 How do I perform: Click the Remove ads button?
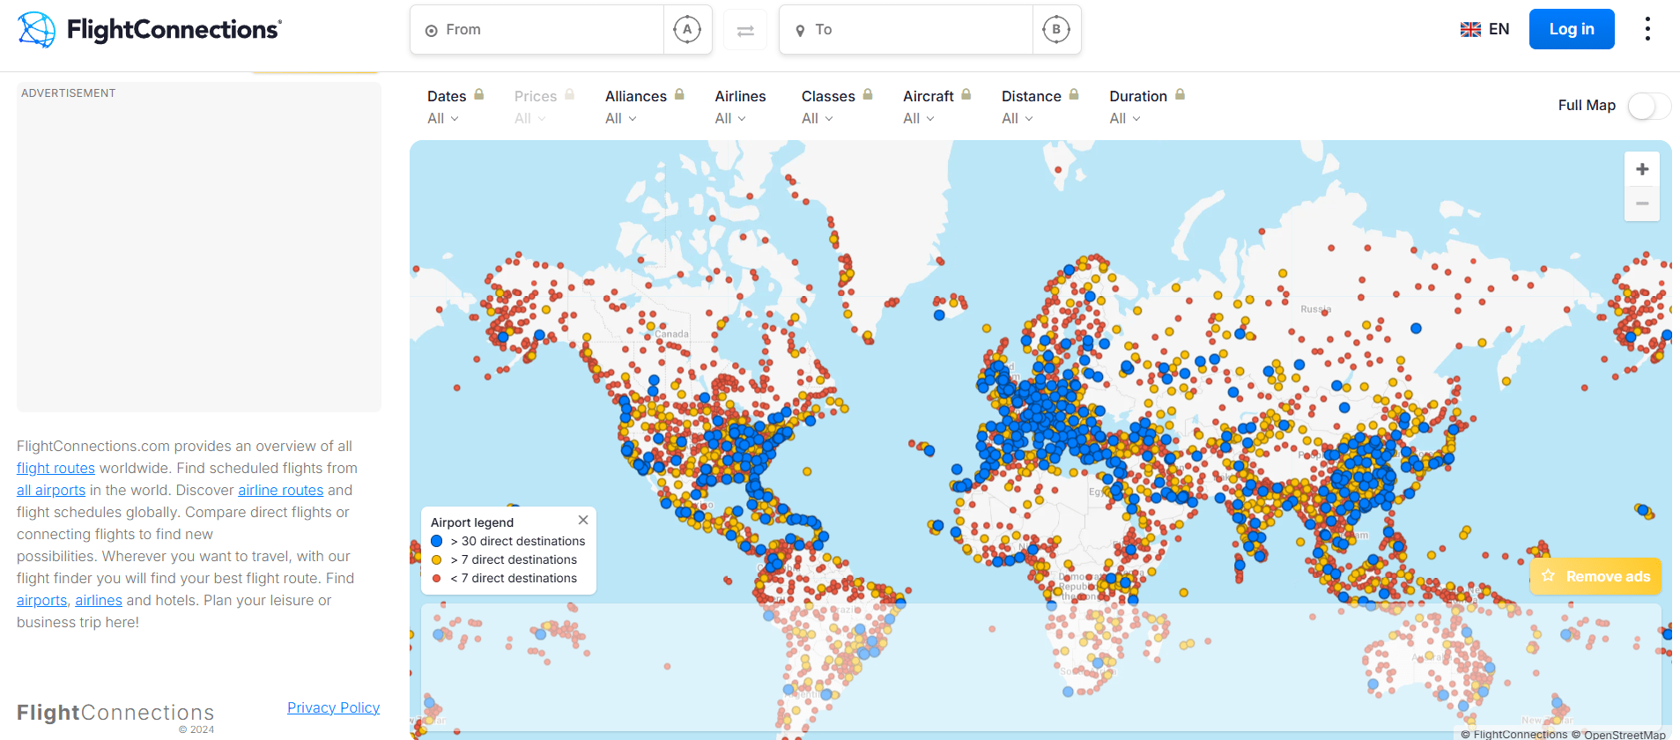click(1595, 576)
